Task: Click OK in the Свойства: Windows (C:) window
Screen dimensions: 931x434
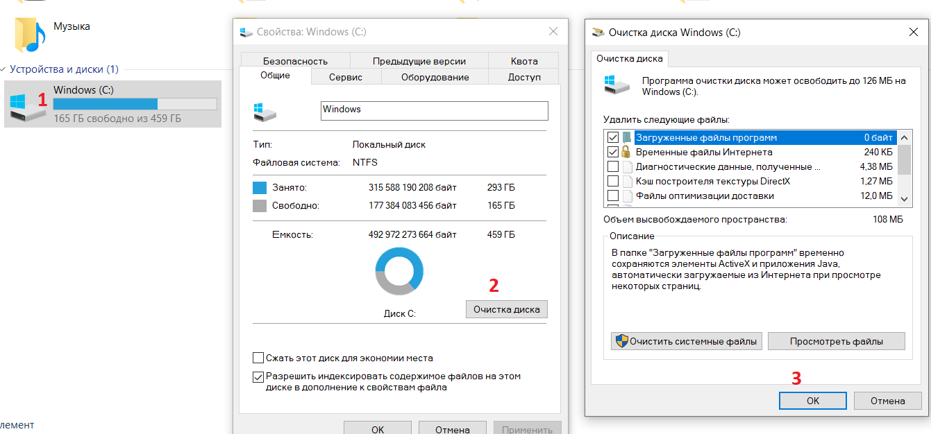Action: click(x=378, y=427)
